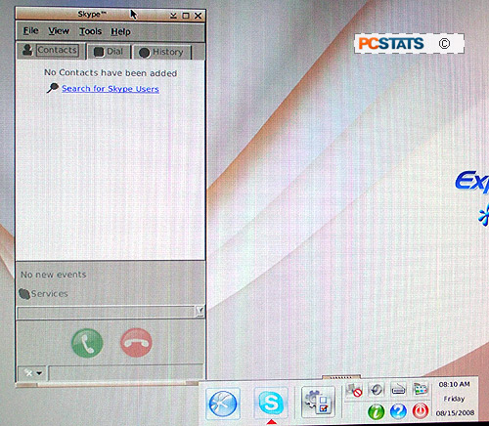Click the keyboard tray icon
This screenshot has width=489, height=426.
pyautogui.click(x=398, y=389)
